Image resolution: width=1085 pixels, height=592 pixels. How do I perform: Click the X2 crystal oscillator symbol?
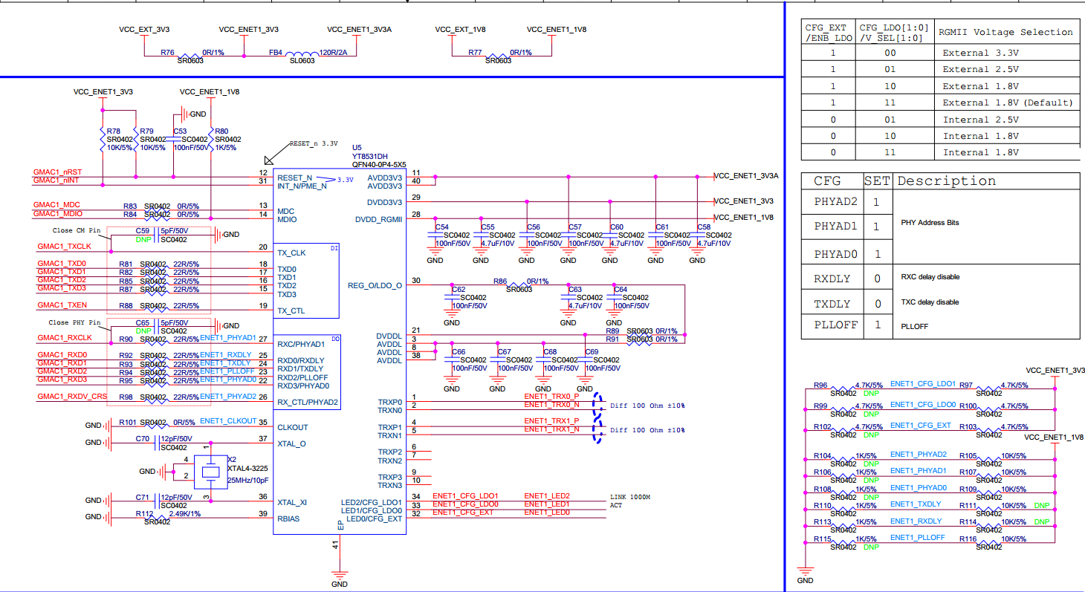212,472
